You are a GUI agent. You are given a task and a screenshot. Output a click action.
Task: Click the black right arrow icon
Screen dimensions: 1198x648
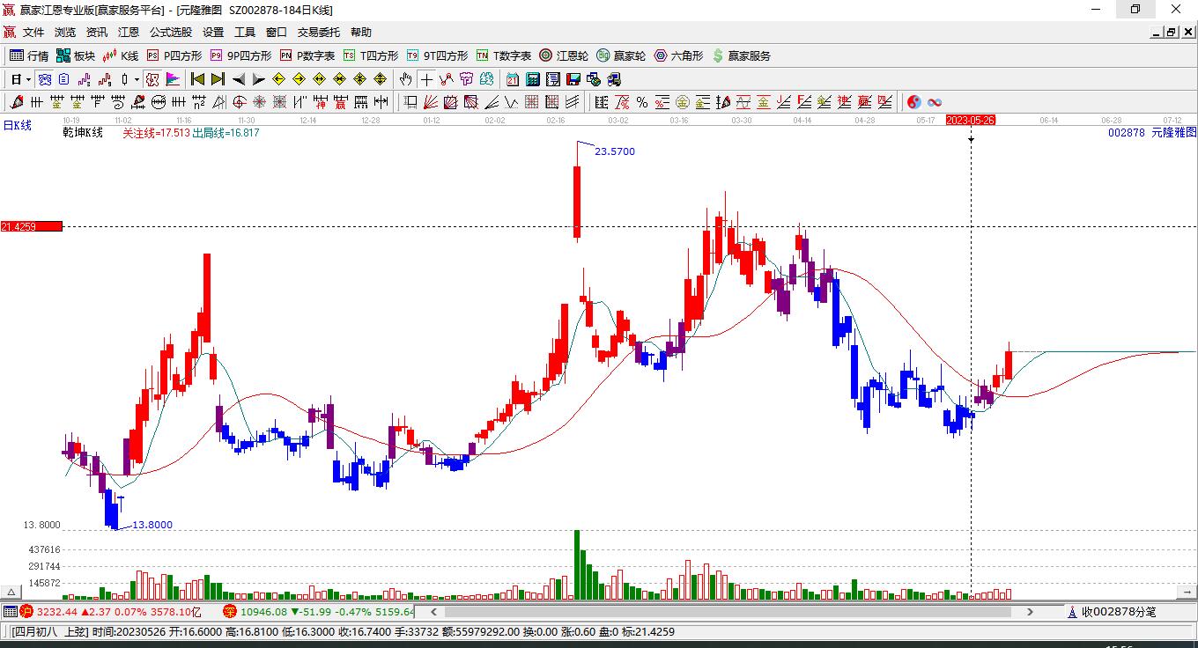[x=258, y=79]
